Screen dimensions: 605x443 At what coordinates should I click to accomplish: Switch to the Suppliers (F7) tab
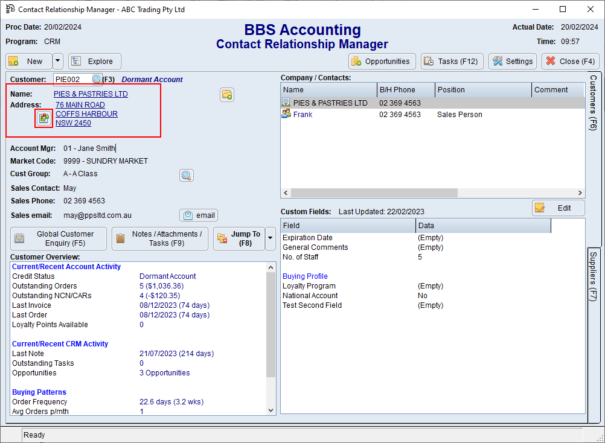click(x=593, y=276)
